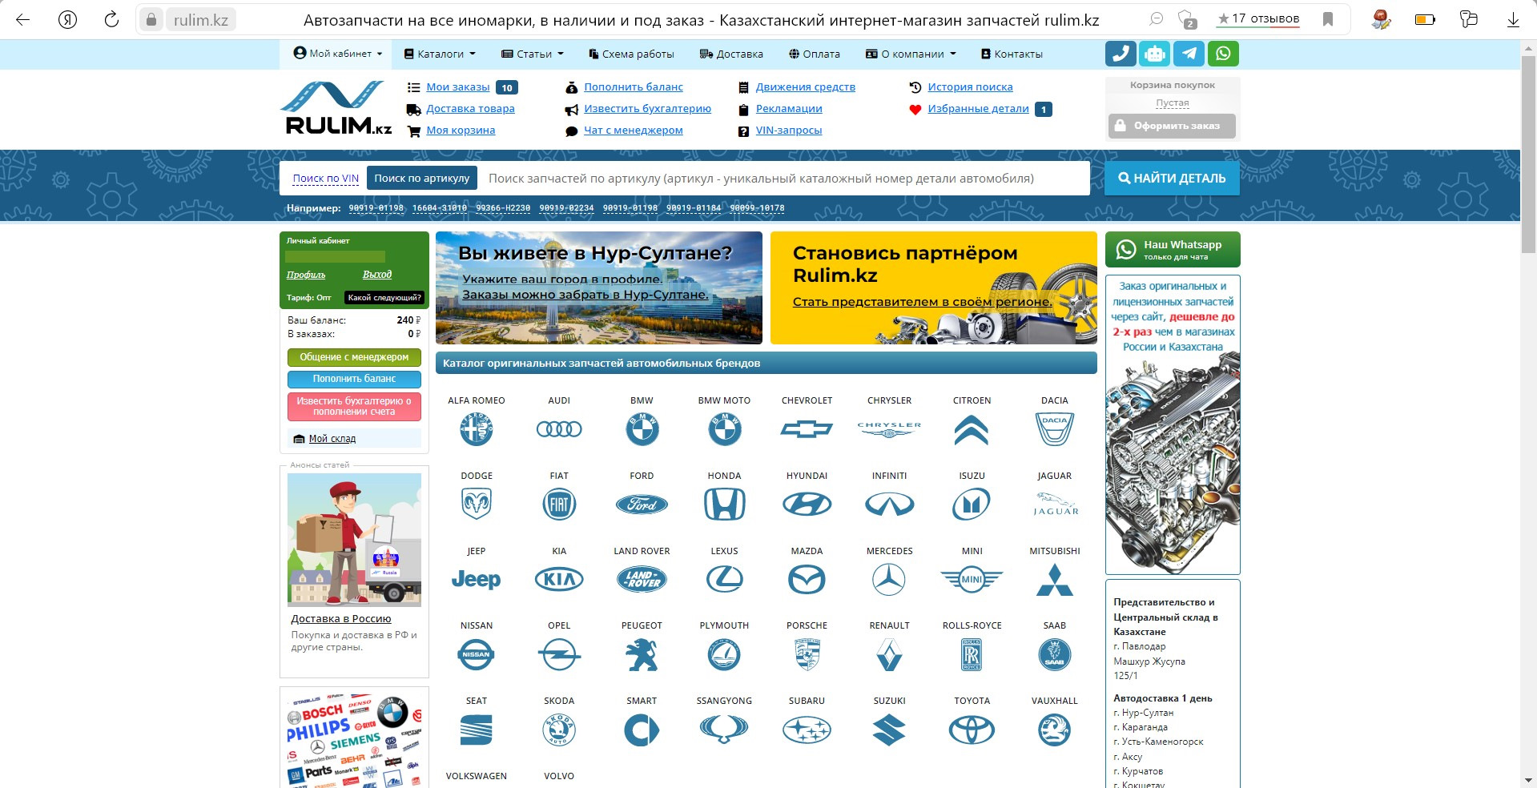Click Выход logout link

376,275
